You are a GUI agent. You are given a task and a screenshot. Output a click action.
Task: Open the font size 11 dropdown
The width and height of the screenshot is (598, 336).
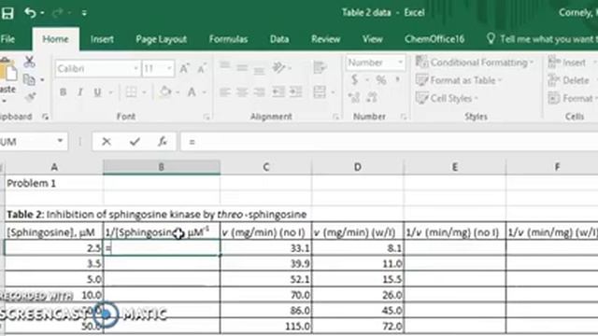pos(169,69)
